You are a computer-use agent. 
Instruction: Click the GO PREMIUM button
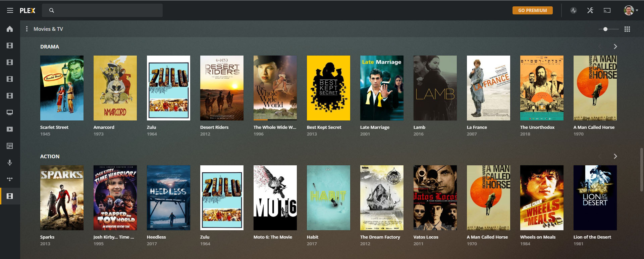pos(532,10)
